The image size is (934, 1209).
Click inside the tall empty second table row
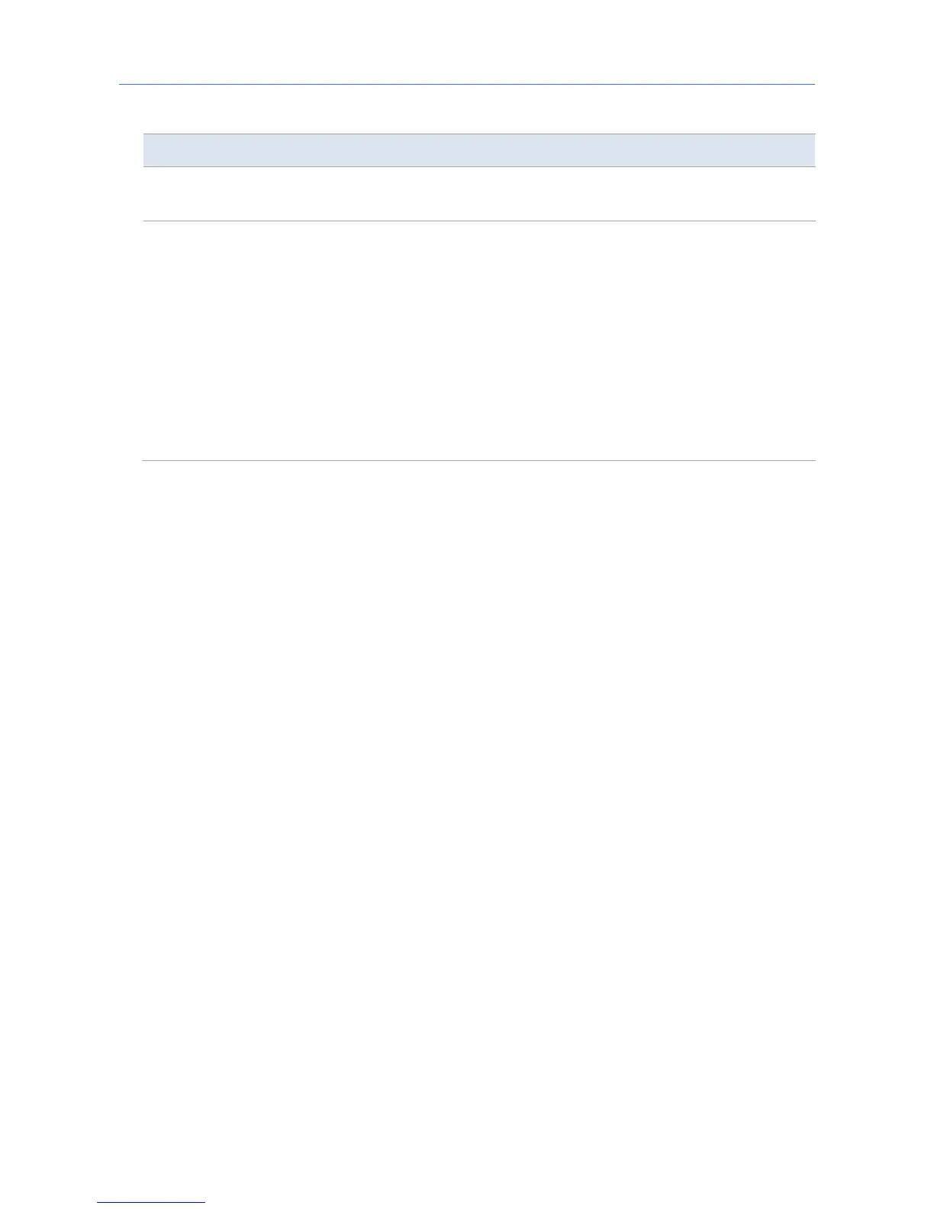(x=479, y=340)
